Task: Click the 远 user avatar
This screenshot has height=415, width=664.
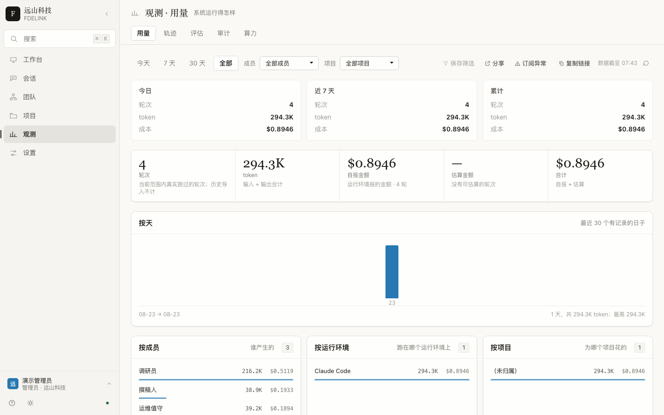Action: pos(13,384)
